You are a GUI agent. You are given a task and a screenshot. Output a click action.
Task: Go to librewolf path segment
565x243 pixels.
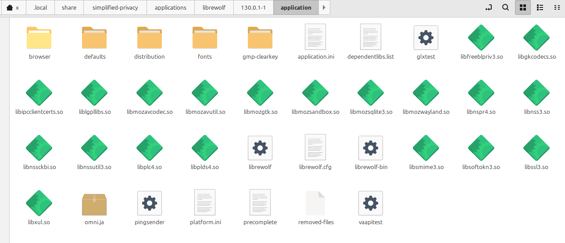pyautogui.click(x=214, y=7)
